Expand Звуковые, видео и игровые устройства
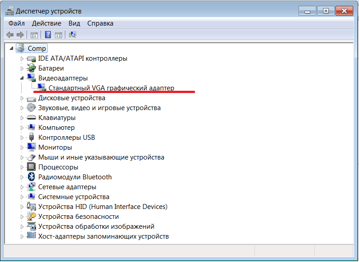359x262 pixels. point(22,108)
